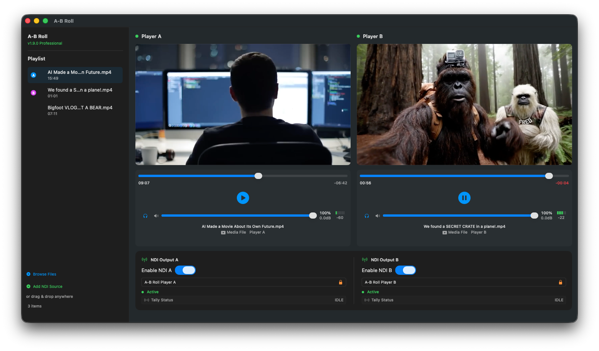The image size is (599, 351).
Task: Click the Add NDI Source plus icon
Action: click(28, 286)
